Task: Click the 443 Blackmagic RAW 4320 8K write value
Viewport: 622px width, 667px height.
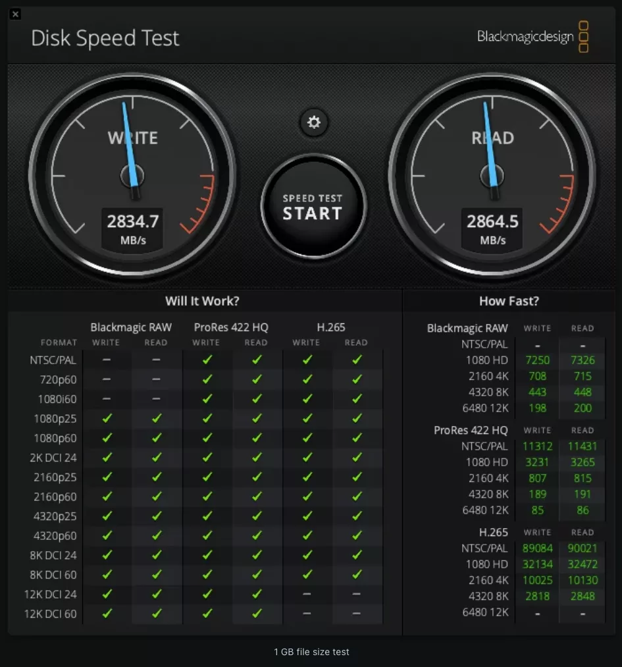Action: pyautogui.click(x=537, y=392)
